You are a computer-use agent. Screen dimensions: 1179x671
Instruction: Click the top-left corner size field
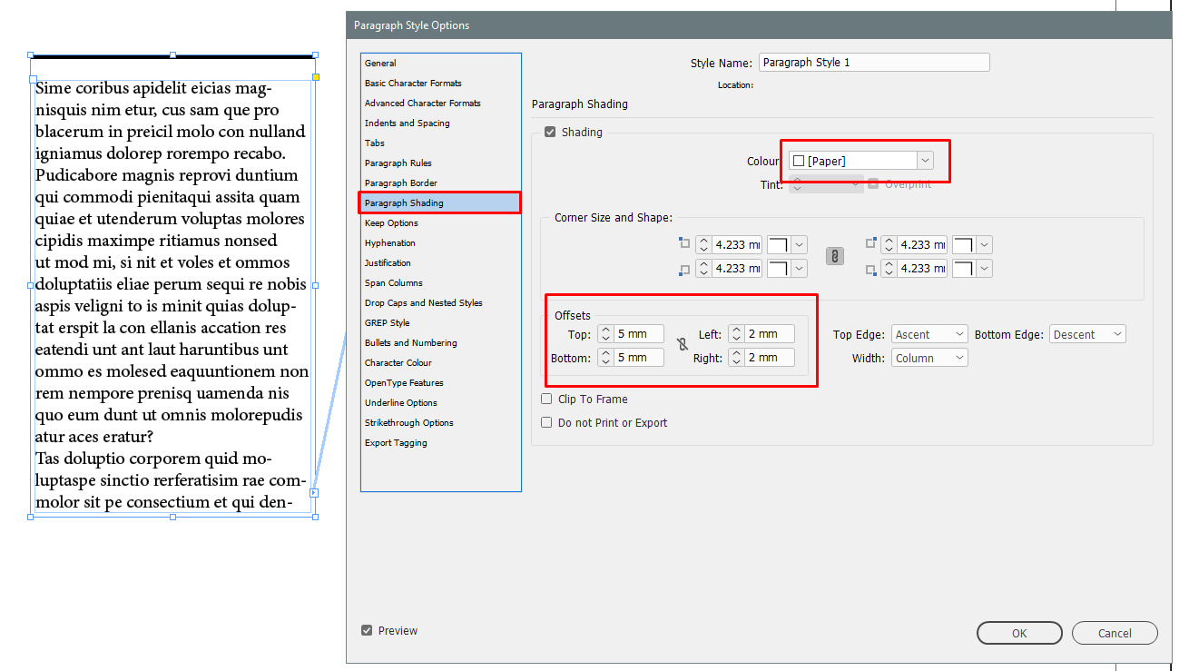pyautogui.click(x=737, y=244)
